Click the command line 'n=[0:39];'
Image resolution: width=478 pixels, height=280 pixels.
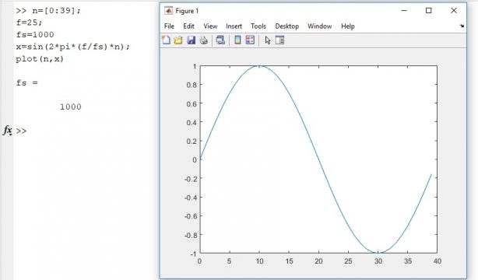point(57,11)
